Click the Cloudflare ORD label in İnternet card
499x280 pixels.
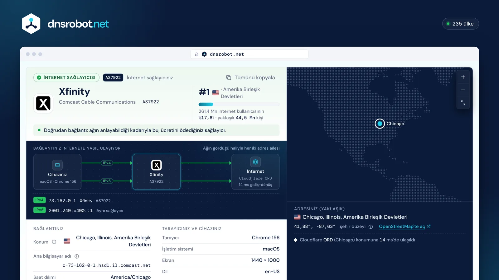255,178
